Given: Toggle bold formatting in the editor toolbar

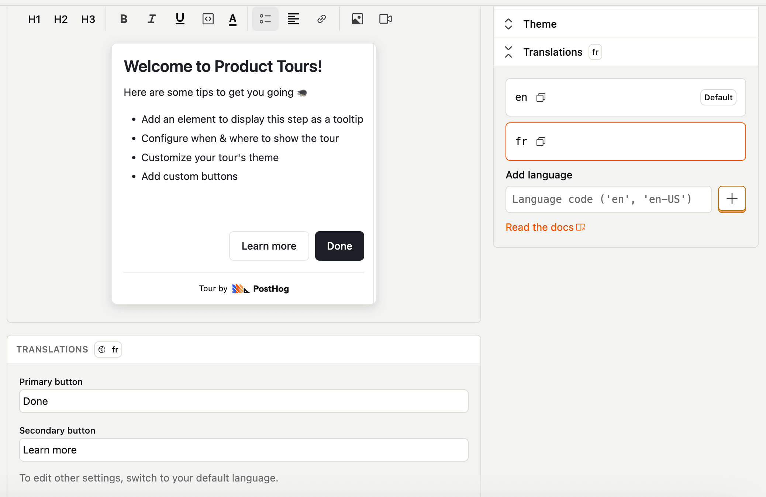Looking at the screenshot, I should point(124,19).
